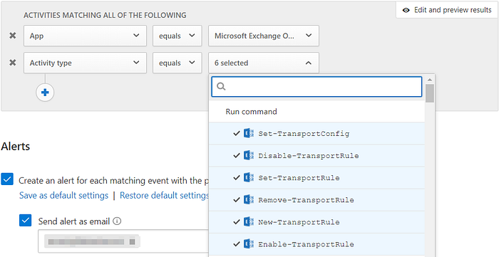This screenshot has width=499, height=257.
Task: Click Exchange icon beside Remove-TransportRule
Action: pos(249,200)
